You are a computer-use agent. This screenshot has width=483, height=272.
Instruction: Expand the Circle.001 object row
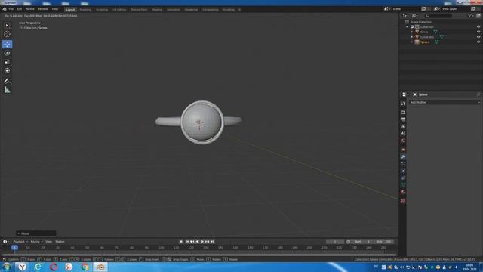point(412,37)
